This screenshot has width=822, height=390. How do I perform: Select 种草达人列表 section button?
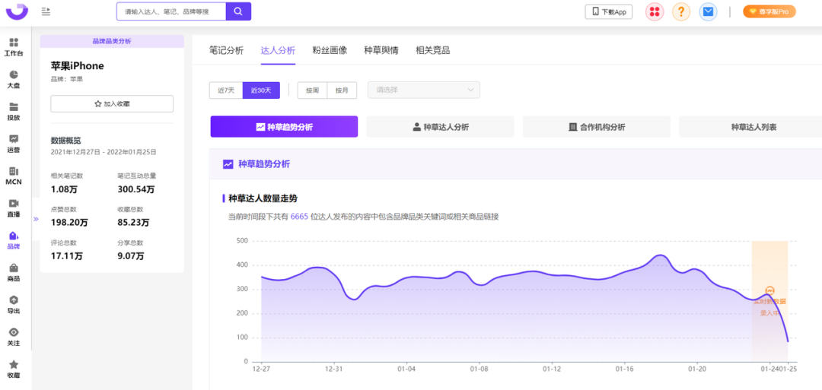753,127
